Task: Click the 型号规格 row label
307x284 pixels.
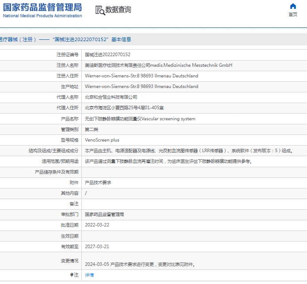Action: click(x=69, y=140)
